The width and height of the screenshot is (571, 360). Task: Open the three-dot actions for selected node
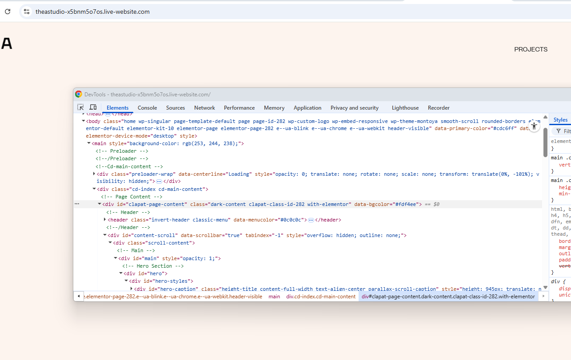click(x=77, y=204)
